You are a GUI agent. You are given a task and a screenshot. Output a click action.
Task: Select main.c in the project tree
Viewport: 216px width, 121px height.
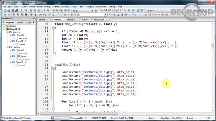(22, 44)
